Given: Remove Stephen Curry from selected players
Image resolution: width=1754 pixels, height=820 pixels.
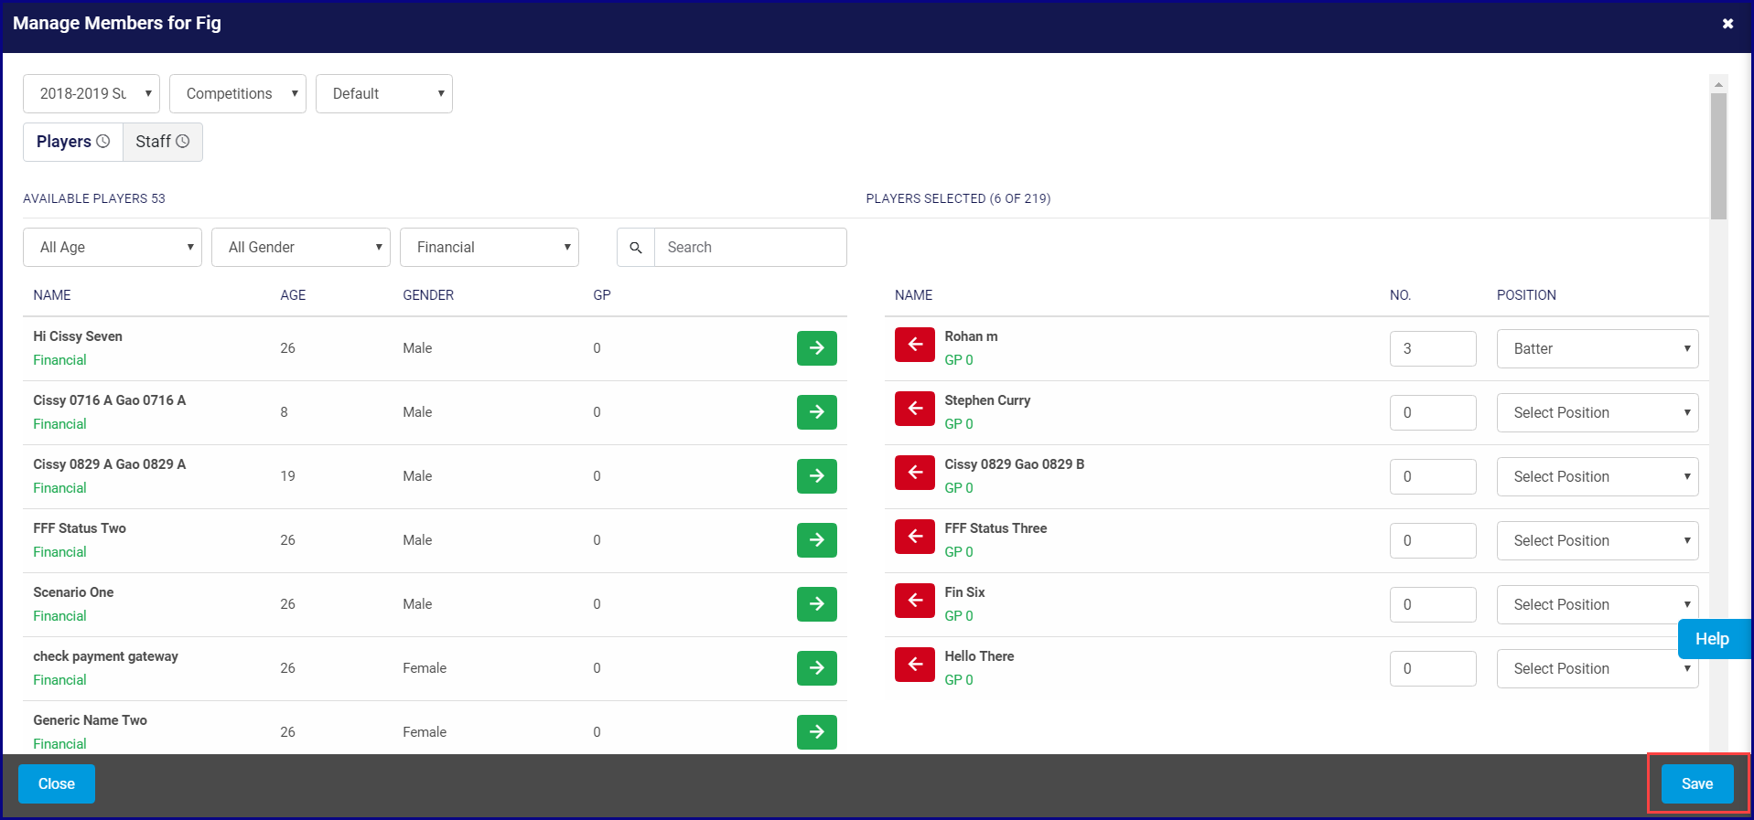Looking at the screenshot, I should (x=914, y=409).
